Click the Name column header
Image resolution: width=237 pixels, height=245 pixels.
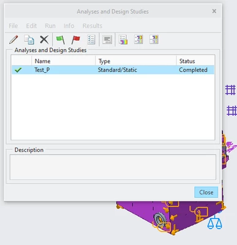point(64,61)
